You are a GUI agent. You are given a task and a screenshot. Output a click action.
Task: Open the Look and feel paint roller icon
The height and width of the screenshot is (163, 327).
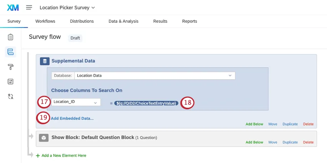click(10, 67)
